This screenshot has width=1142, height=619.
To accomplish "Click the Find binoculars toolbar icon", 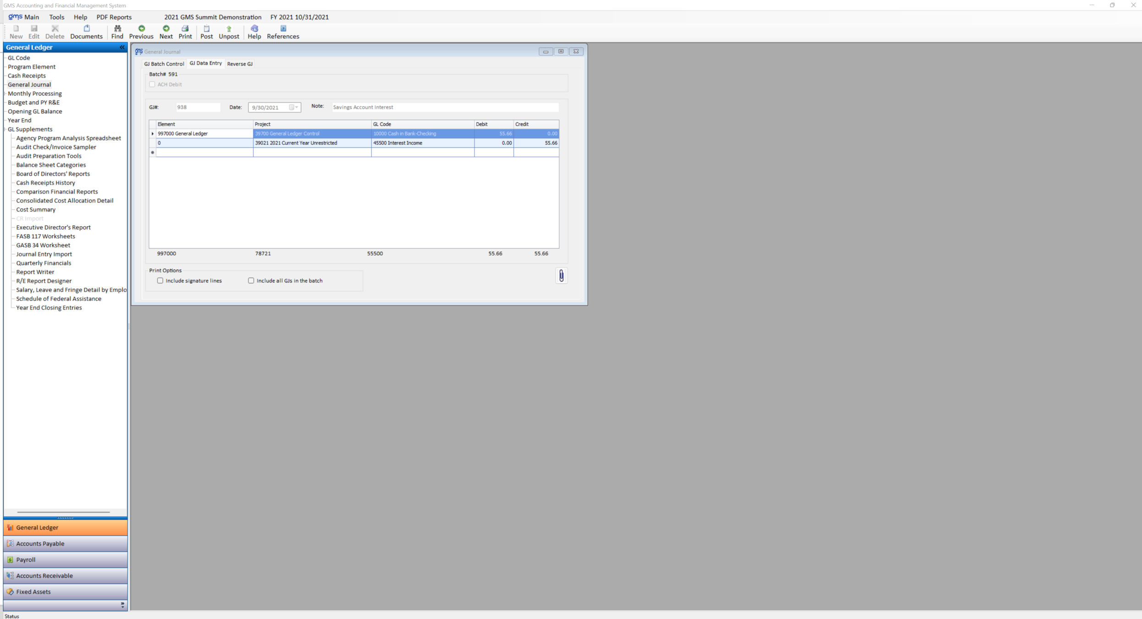I will click(x=117, y=32).
